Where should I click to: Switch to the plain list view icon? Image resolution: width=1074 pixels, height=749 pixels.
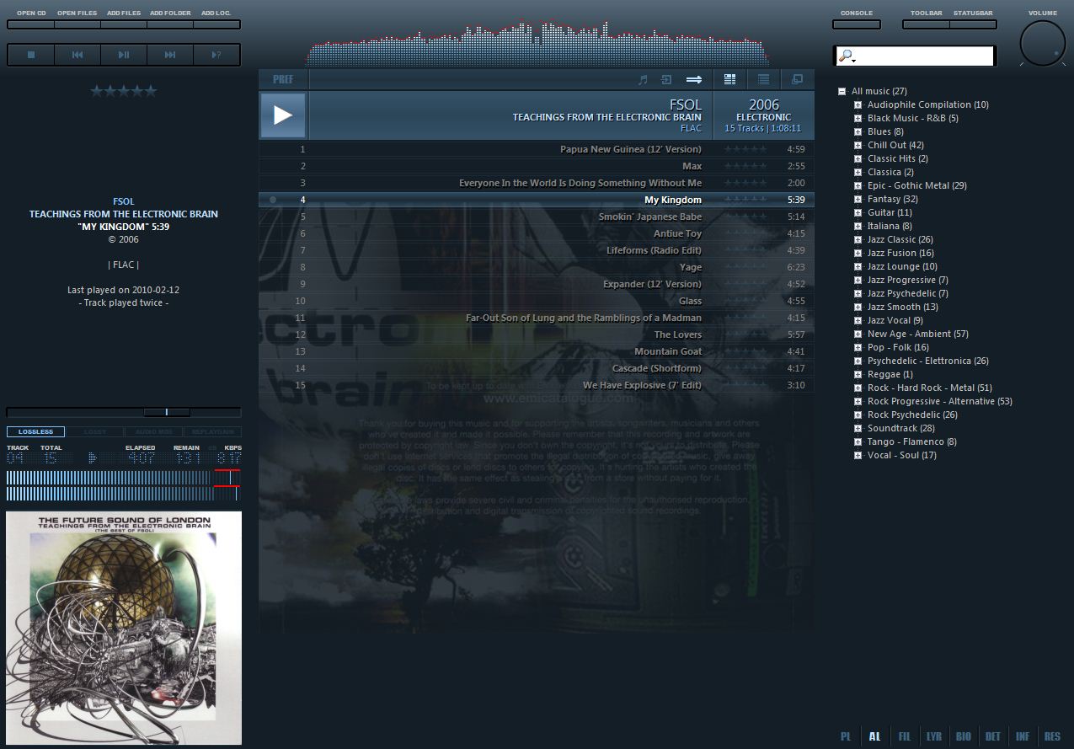point(764,79)
